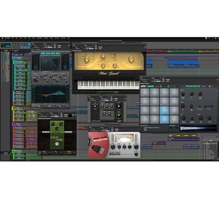Tap the top-left drum pad
The height and width of the screenshot is (219, 219).
(x=145, y=93)
